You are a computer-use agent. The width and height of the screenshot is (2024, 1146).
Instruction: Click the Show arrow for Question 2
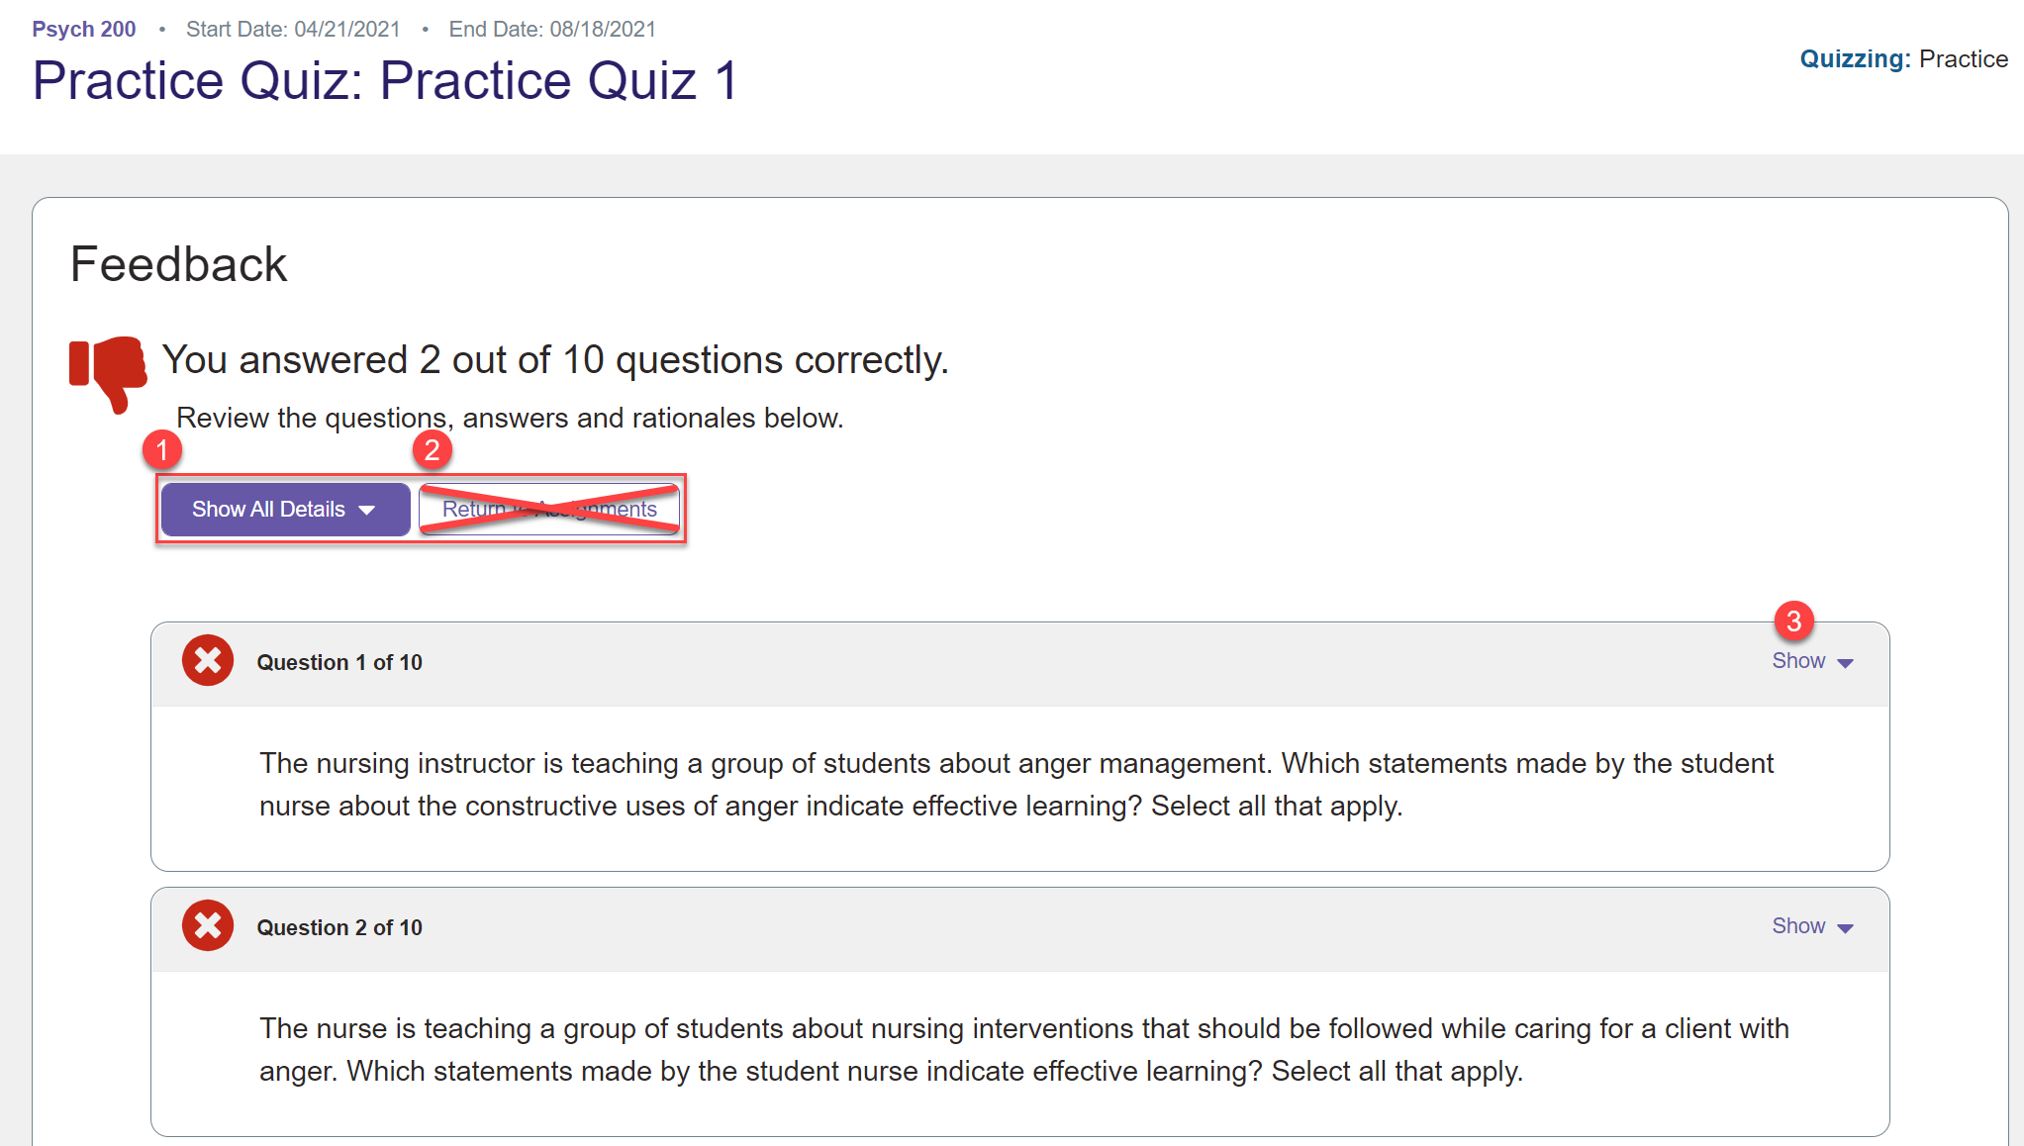[1845, 928]
